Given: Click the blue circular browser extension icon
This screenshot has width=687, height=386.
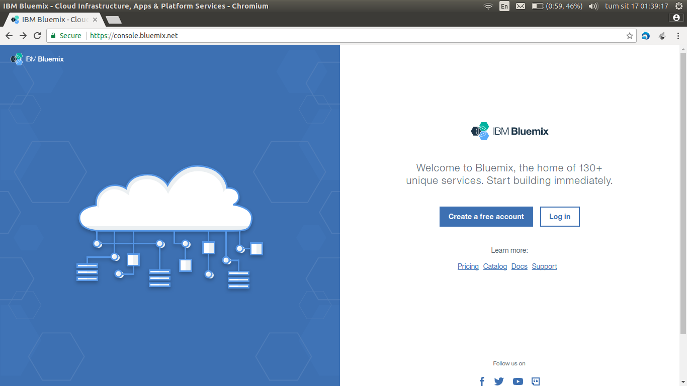Looking at the screenshot, I should point(646,36).
